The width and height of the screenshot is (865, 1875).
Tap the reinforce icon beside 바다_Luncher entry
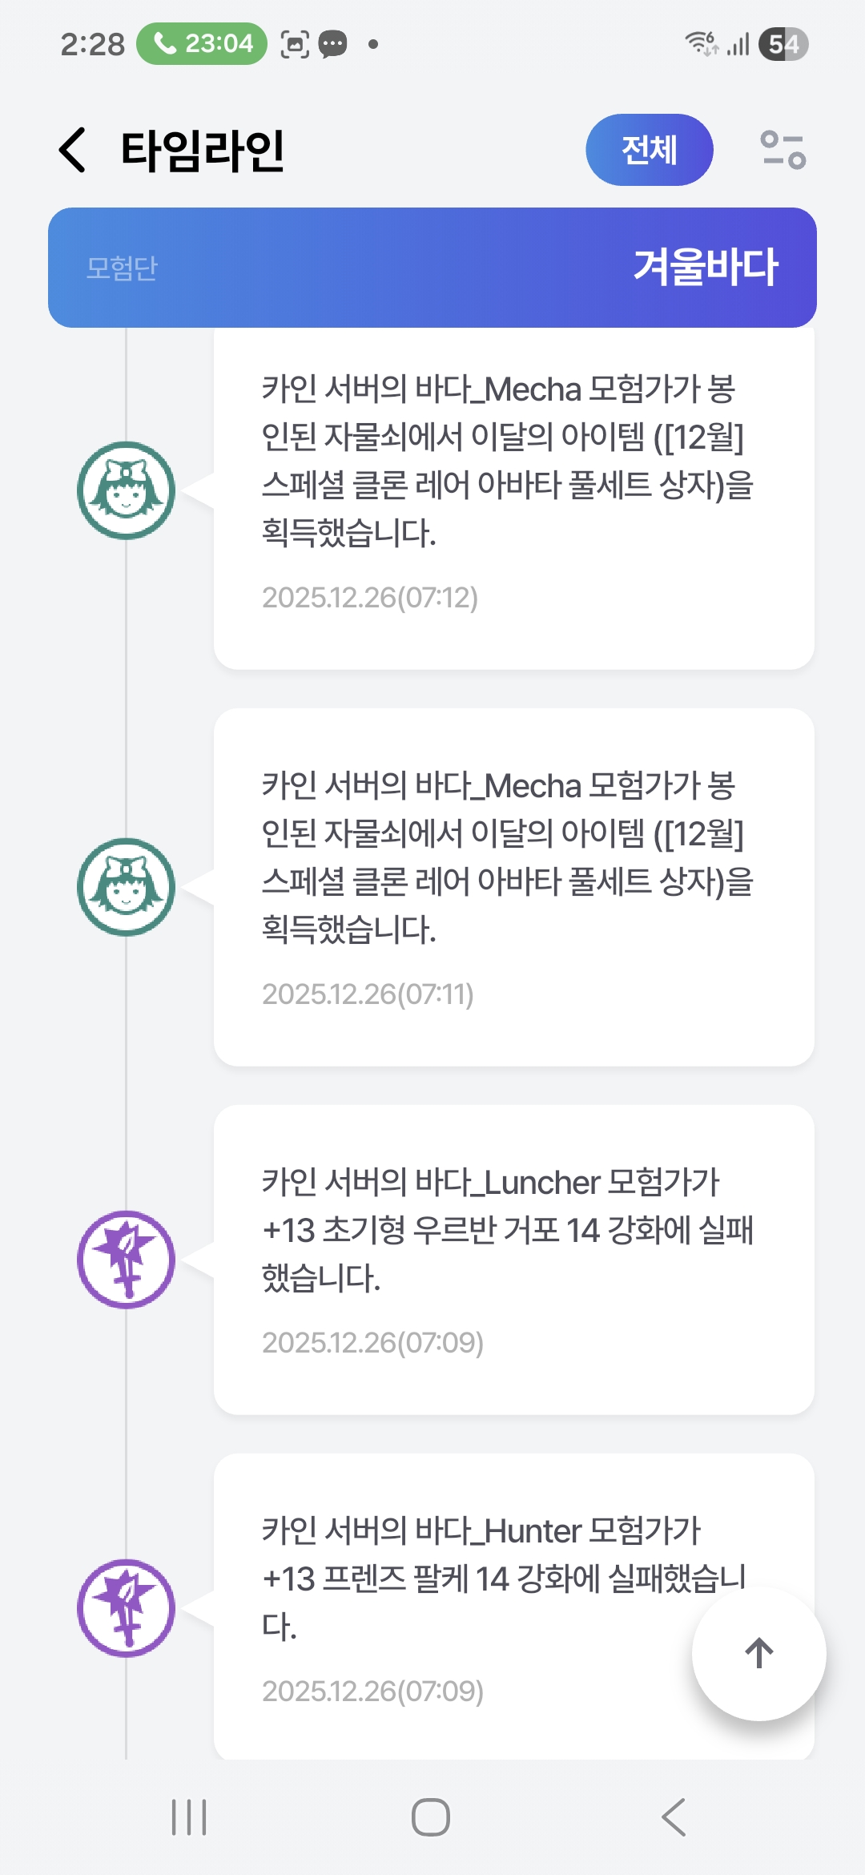pos(126,1260)
